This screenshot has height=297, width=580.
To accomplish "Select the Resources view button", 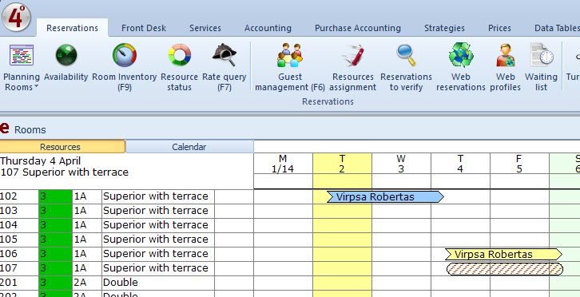I will 62,147.
